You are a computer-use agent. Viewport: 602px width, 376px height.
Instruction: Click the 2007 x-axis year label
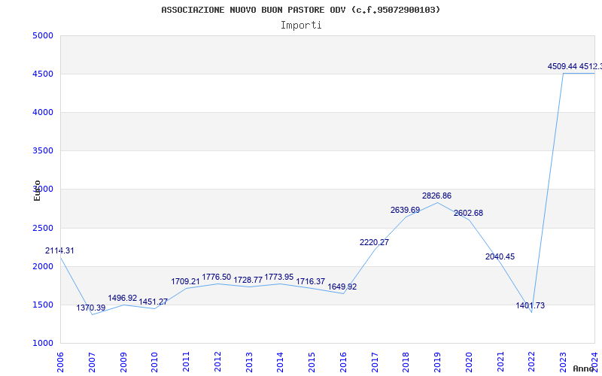[x=92, y=362]
